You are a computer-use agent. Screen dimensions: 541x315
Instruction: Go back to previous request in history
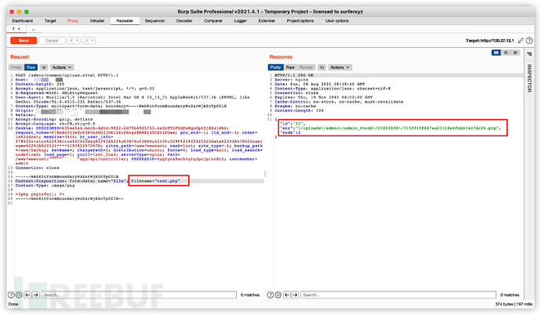coord(71,41)
